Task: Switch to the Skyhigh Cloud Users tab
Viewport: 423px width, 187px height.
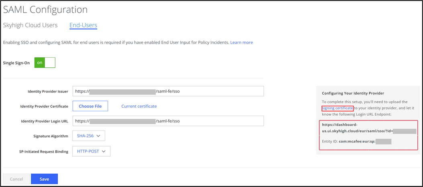Action: point(30,25)
